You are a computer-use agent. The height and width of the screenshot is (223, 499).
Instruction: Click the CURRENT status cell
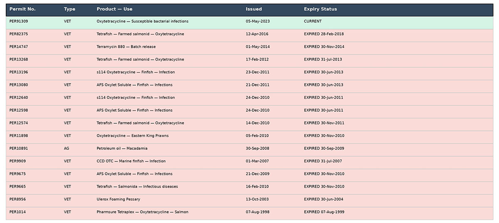coord(313,21)
